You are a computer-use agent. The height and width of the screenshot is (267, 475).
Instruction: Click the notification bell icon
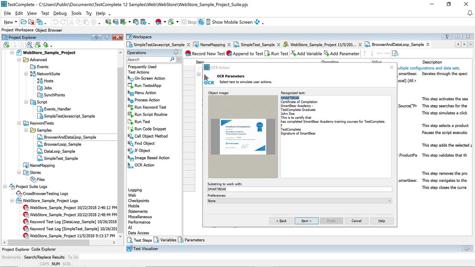coord(470,13)
